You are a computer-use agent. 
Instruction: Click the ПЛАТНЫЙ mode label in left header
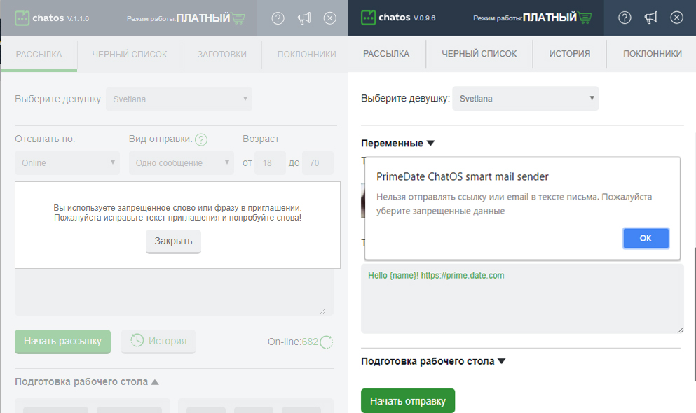click(x=203, y=18)
